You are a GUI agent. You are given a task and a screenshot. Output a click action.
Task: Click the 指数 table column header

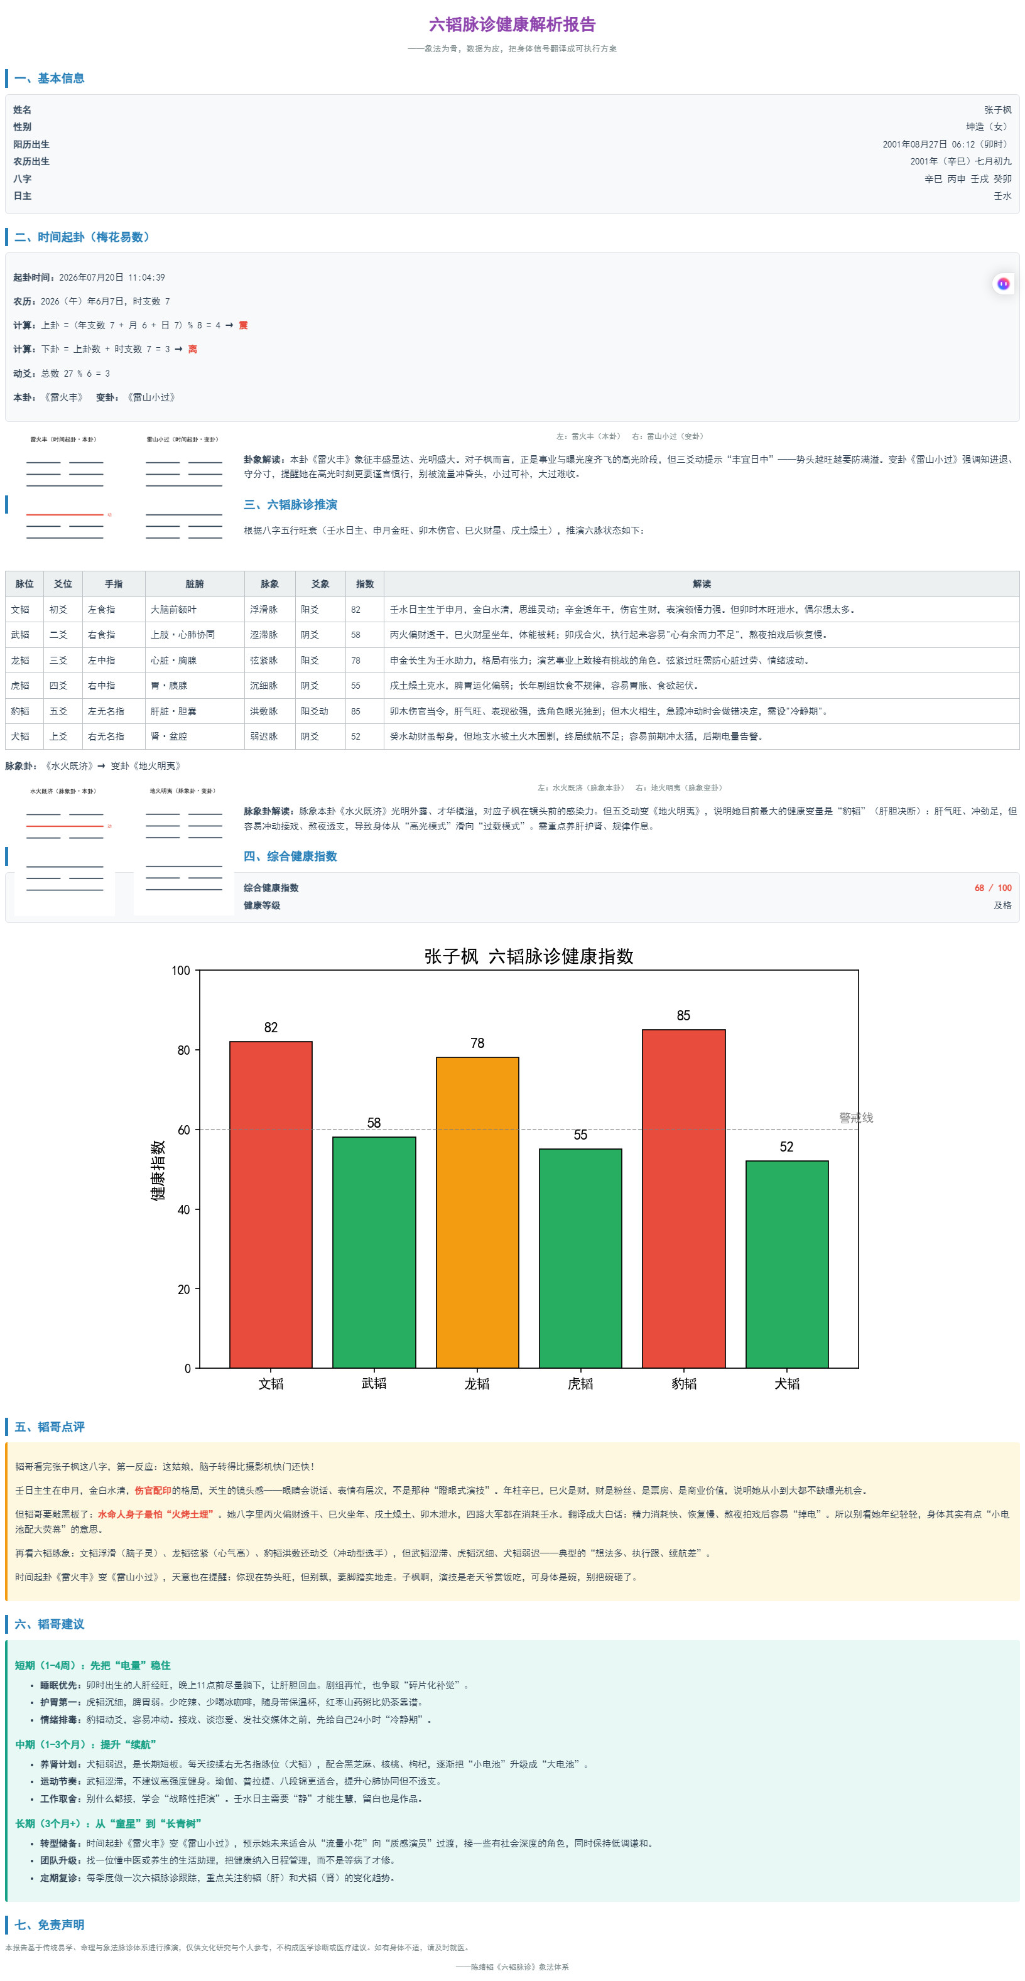pyautogui.click(x=365, y=584)
